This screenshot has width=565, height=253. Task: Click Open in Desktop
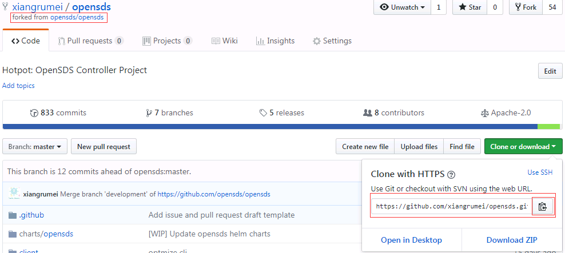[412, 240]
